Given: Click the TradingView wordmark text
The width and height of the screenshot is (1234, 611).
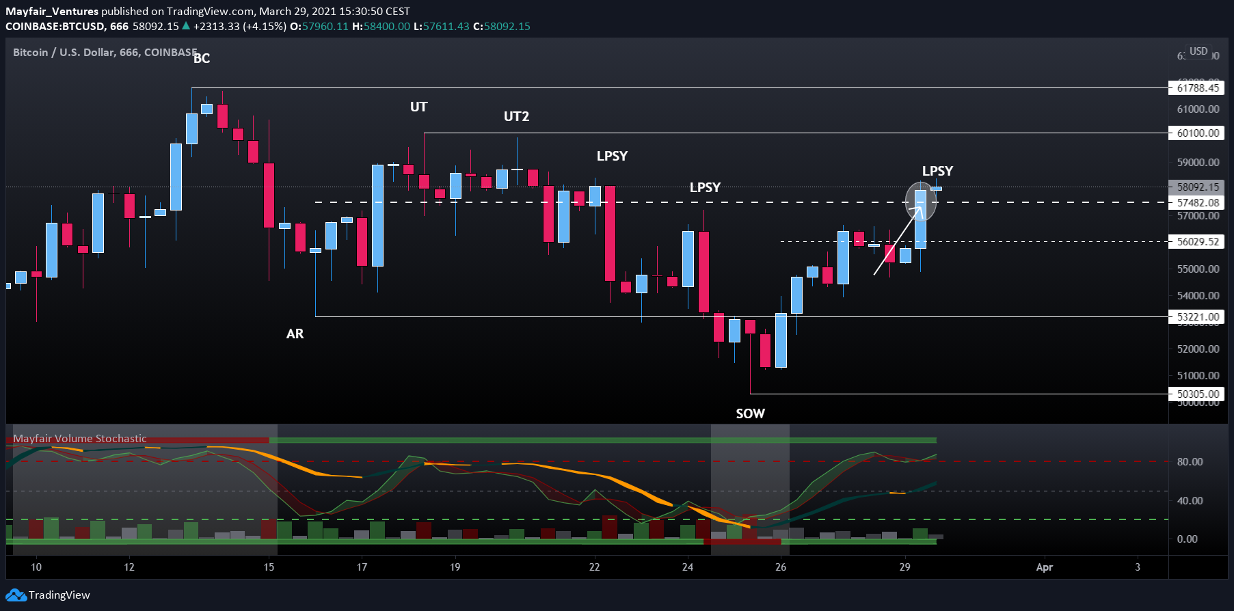Looking at the screenshot, I should (x=59, y=595).
